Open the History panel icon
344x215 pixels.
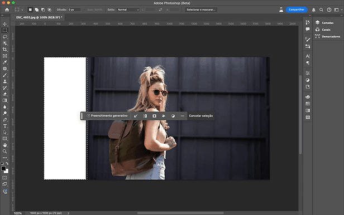(308, 22)
